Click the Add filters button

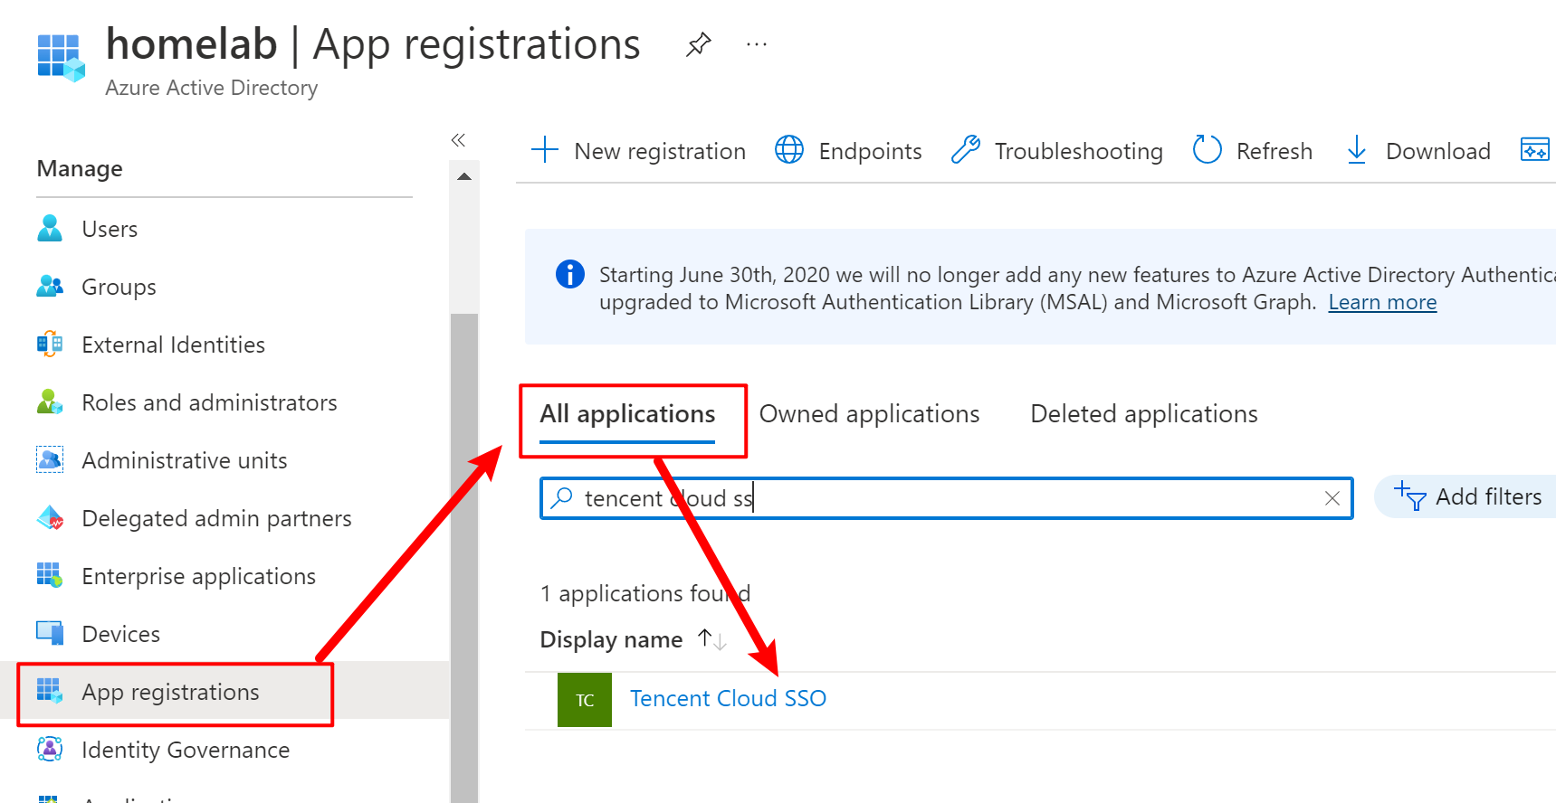coord(1468,497)
